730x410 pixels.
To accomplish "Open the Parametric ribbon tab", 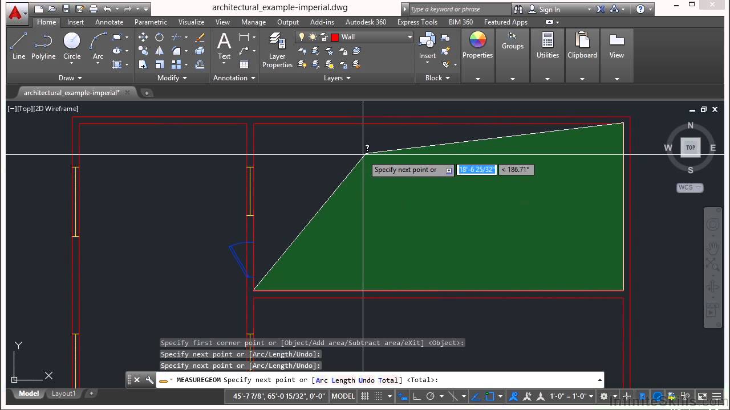I will 151,22.
